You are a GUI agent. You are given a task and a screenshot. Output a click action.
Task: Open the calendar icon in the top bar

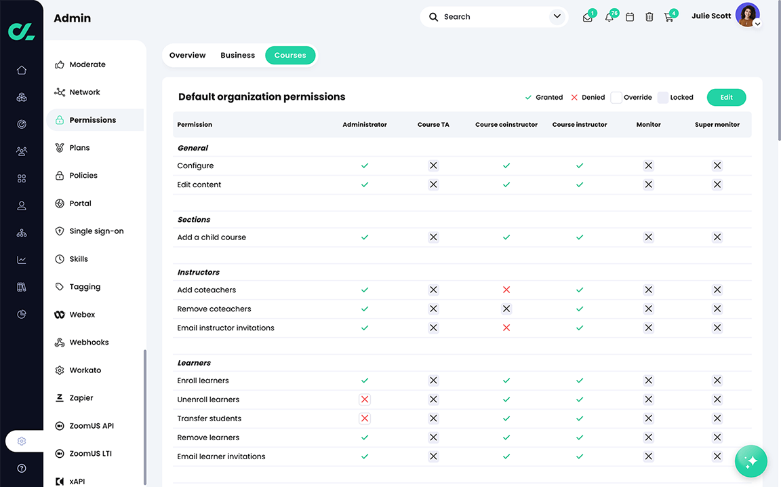[629, 17]
